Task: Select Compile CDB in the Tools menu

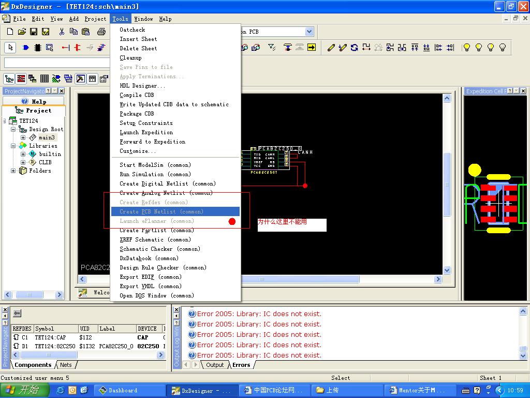Action: click(x=137, y=95)
